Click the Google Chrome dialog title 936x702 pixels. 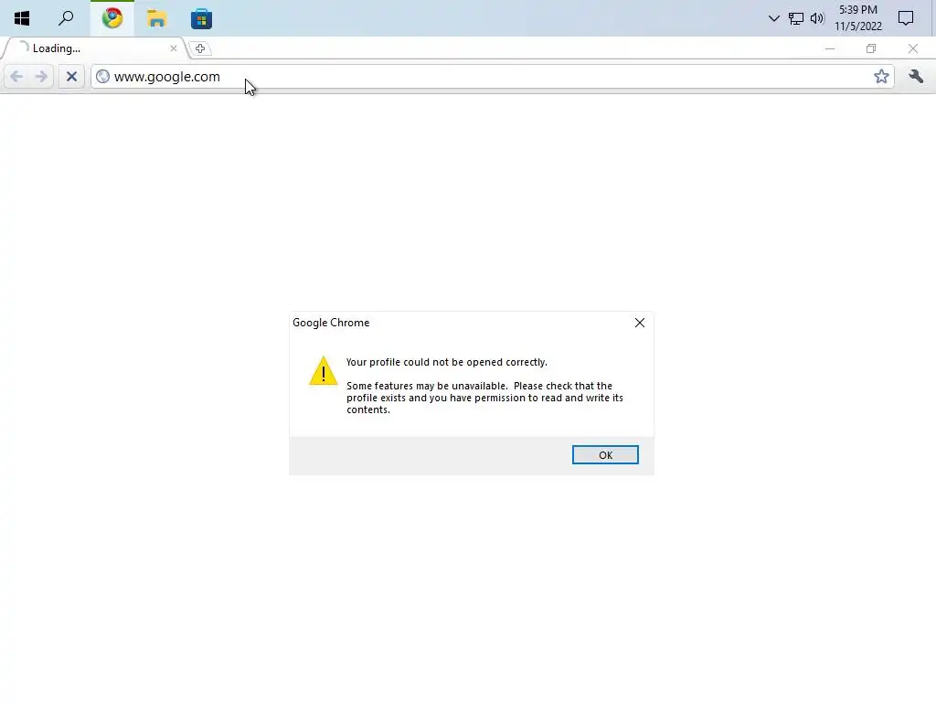pyautogui.click(x=331, y=323)
